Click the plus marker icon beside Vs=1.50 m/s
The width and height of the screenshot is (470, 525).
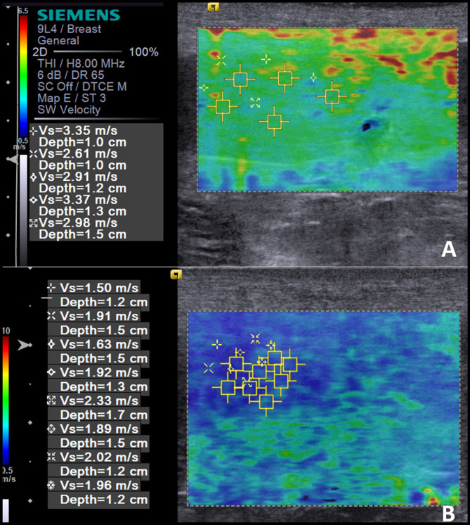tap(51, 288)
